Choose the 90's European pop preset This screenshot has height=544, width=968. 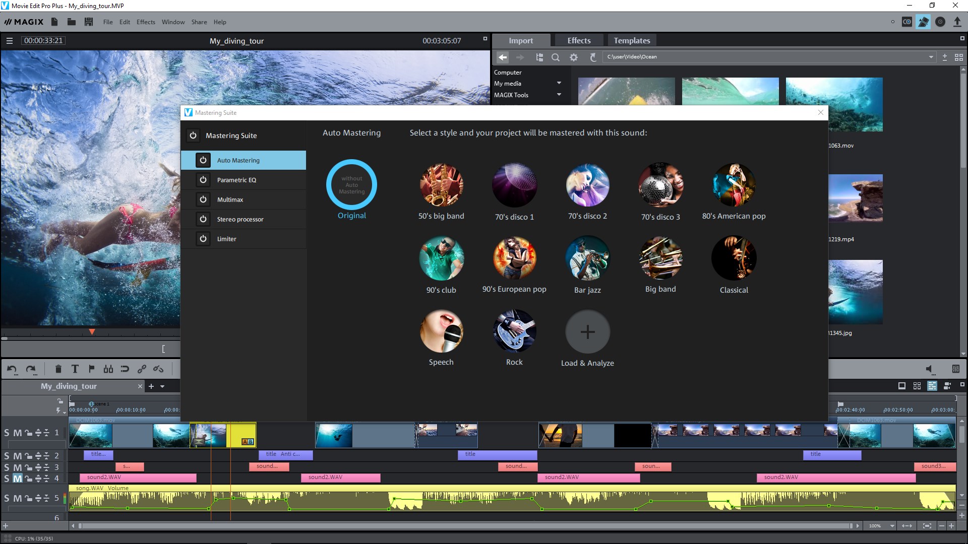point(514,258)
